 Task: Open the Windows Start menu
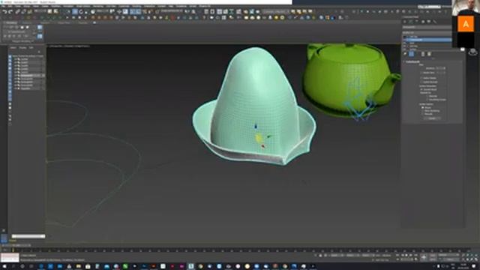(x=4, y=266)
